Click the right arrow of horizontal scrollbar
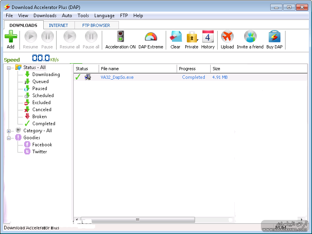The width and height of the screenshot is (312, 234). pyautogui.click(x=301, y=220)
